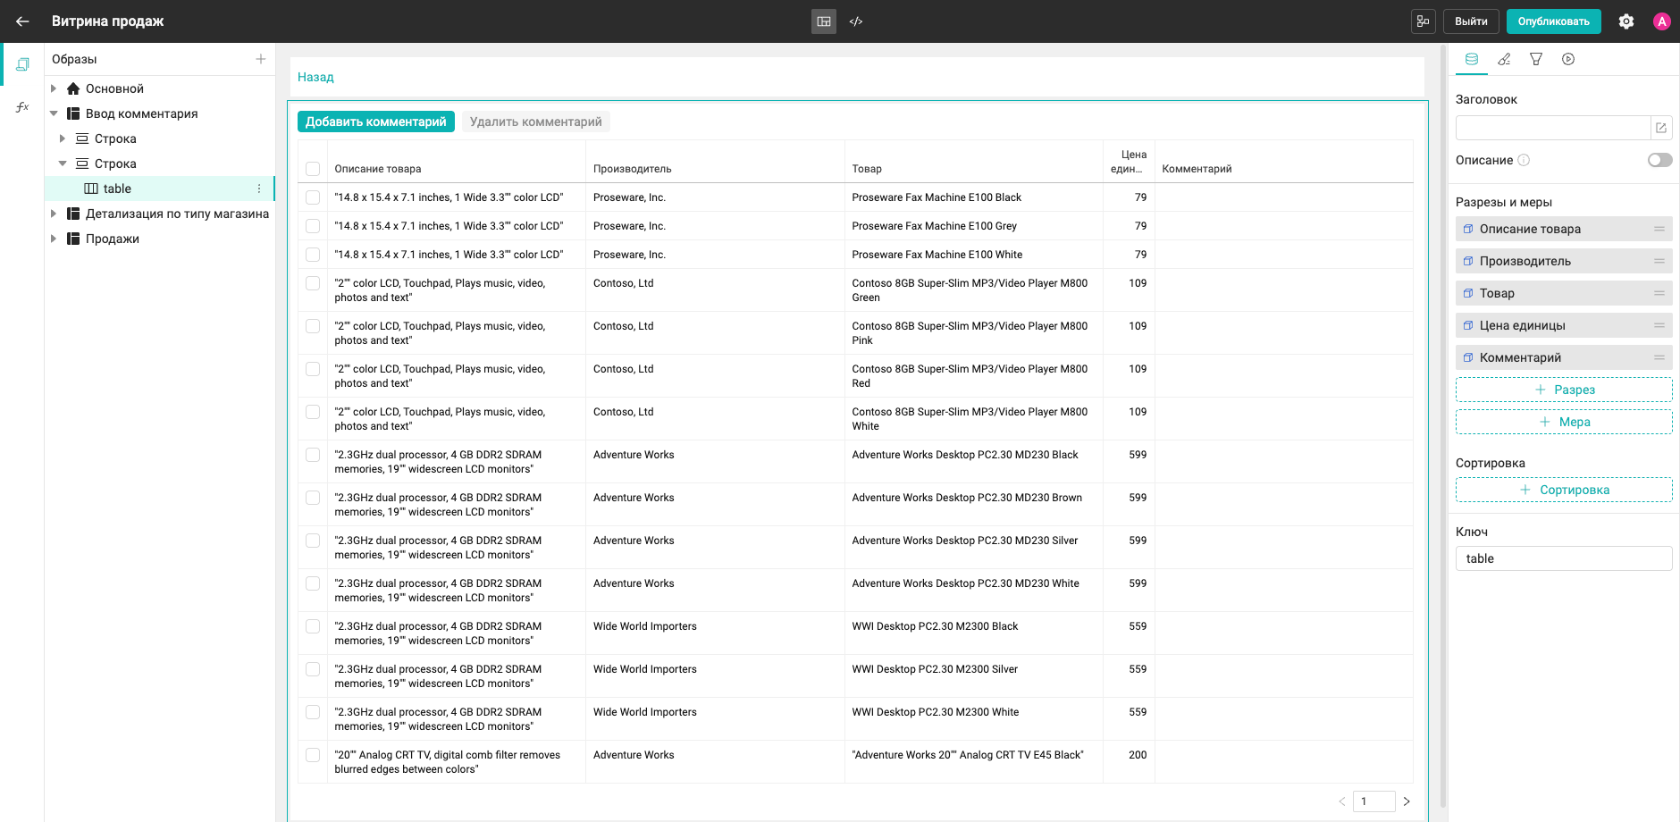Open the style brush tab in properties panel

pyautogui.click(x=1504, y=59)
